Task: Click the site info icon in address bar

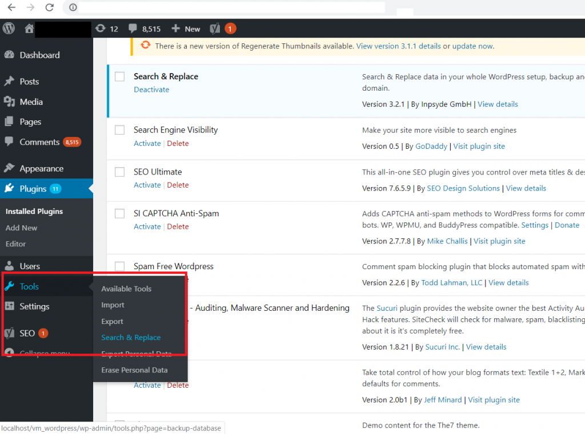Action: pos(73,7)
